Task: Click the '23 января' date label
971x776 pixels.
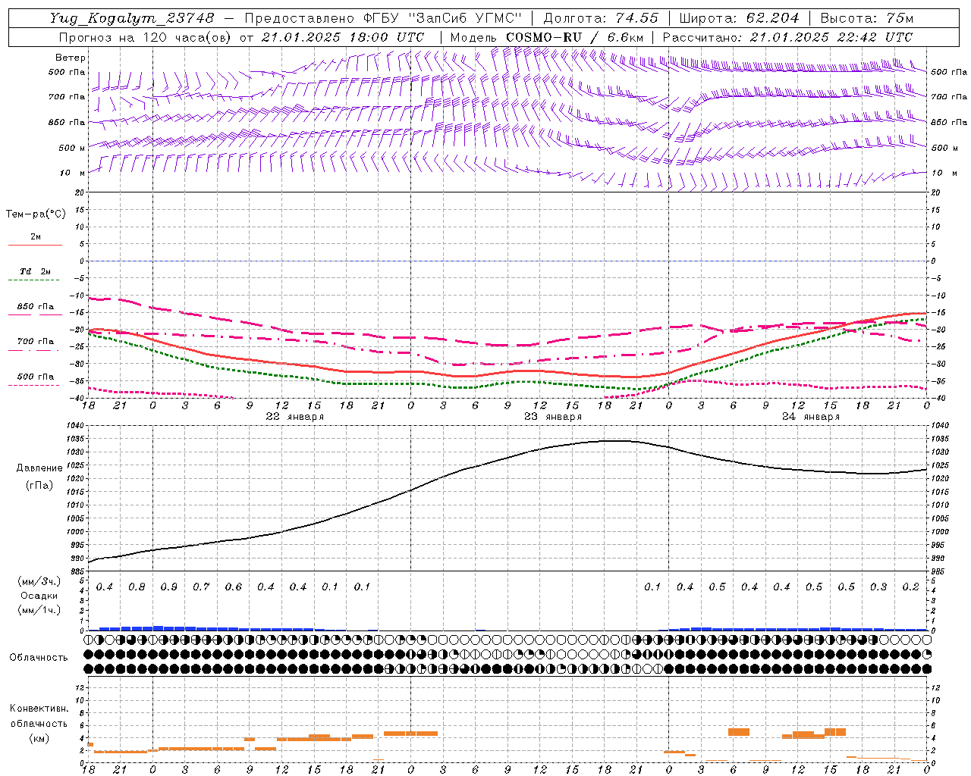Action: [x=553, y=417]
